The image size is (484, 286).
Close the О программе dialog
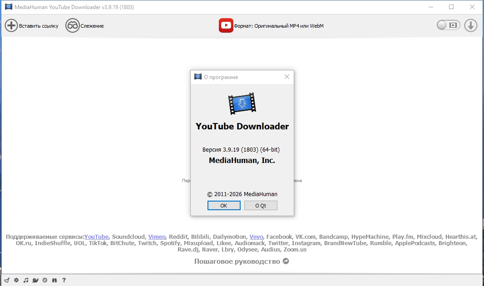[287, 77]
